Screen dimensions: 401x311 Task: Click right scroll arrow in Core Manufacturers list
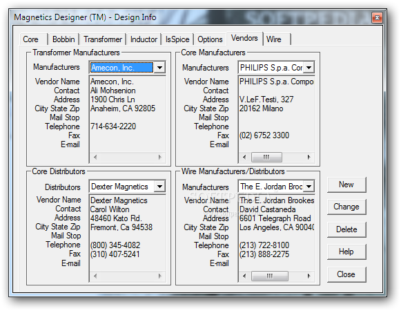click(x=309, y=157)
